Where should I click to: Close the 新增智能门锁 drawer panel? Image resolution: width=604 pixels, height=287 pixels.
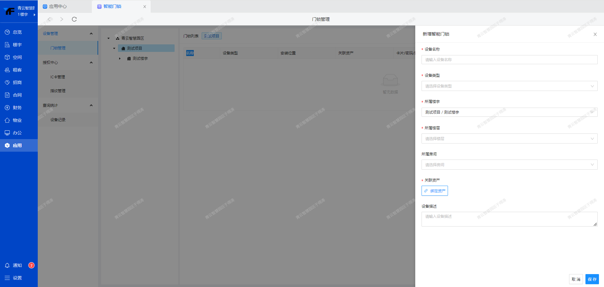coord(595,34)
